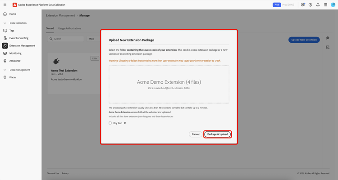Switch to the Usage Authorizations tab
Screen dimensions: 338x180
pos(69,28)
